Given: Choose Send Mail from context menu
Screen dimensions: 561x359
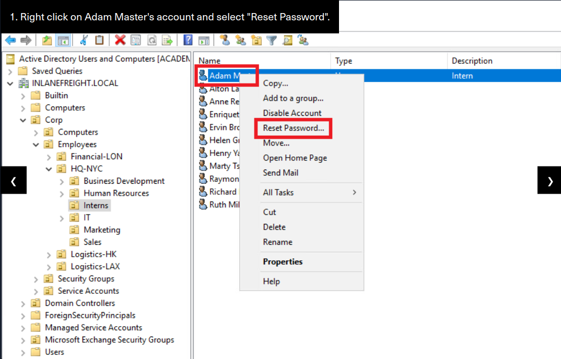Looking at the screenshot, I should point(301,173).
